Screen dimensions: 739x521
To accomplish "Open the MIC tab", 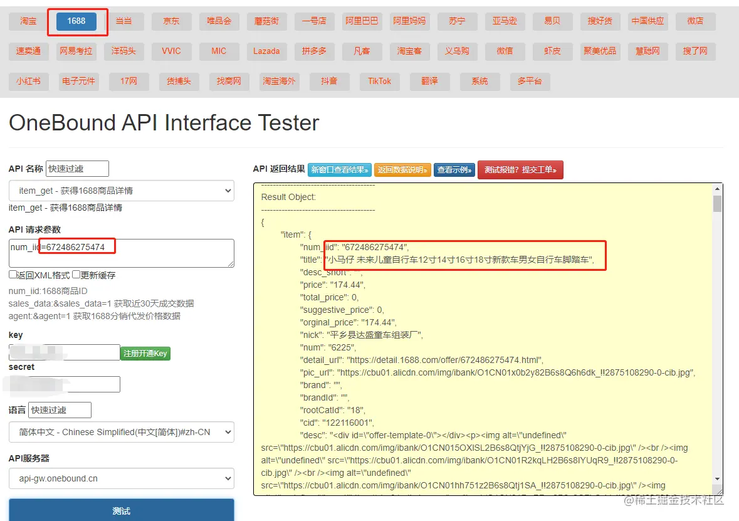I will pos(219,51).
